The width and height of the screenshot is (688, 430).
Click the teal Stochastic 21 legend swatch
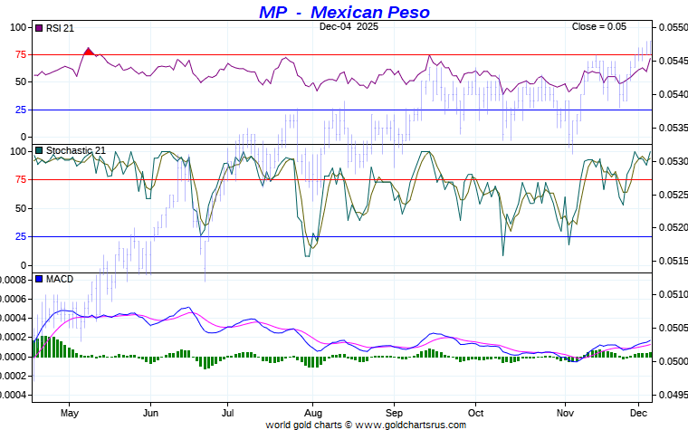(x=39, y=150)
